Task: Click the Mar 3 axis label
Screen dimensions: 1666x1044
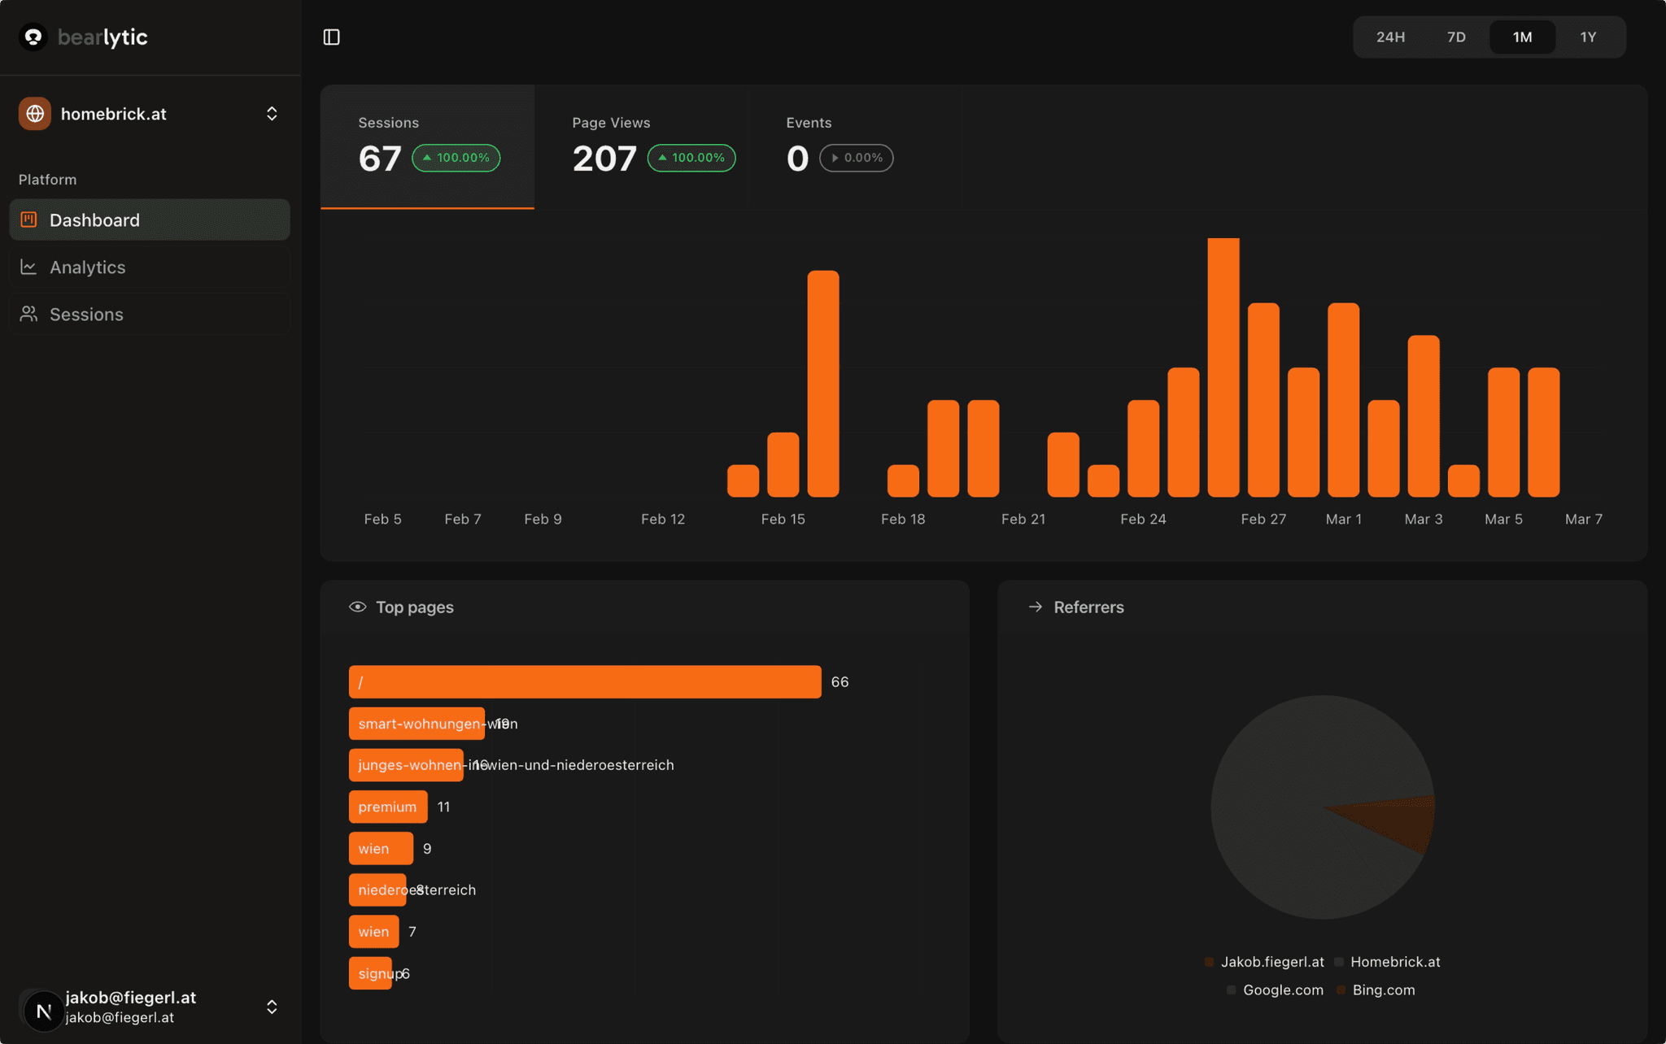Action: tap(1423, 519)
